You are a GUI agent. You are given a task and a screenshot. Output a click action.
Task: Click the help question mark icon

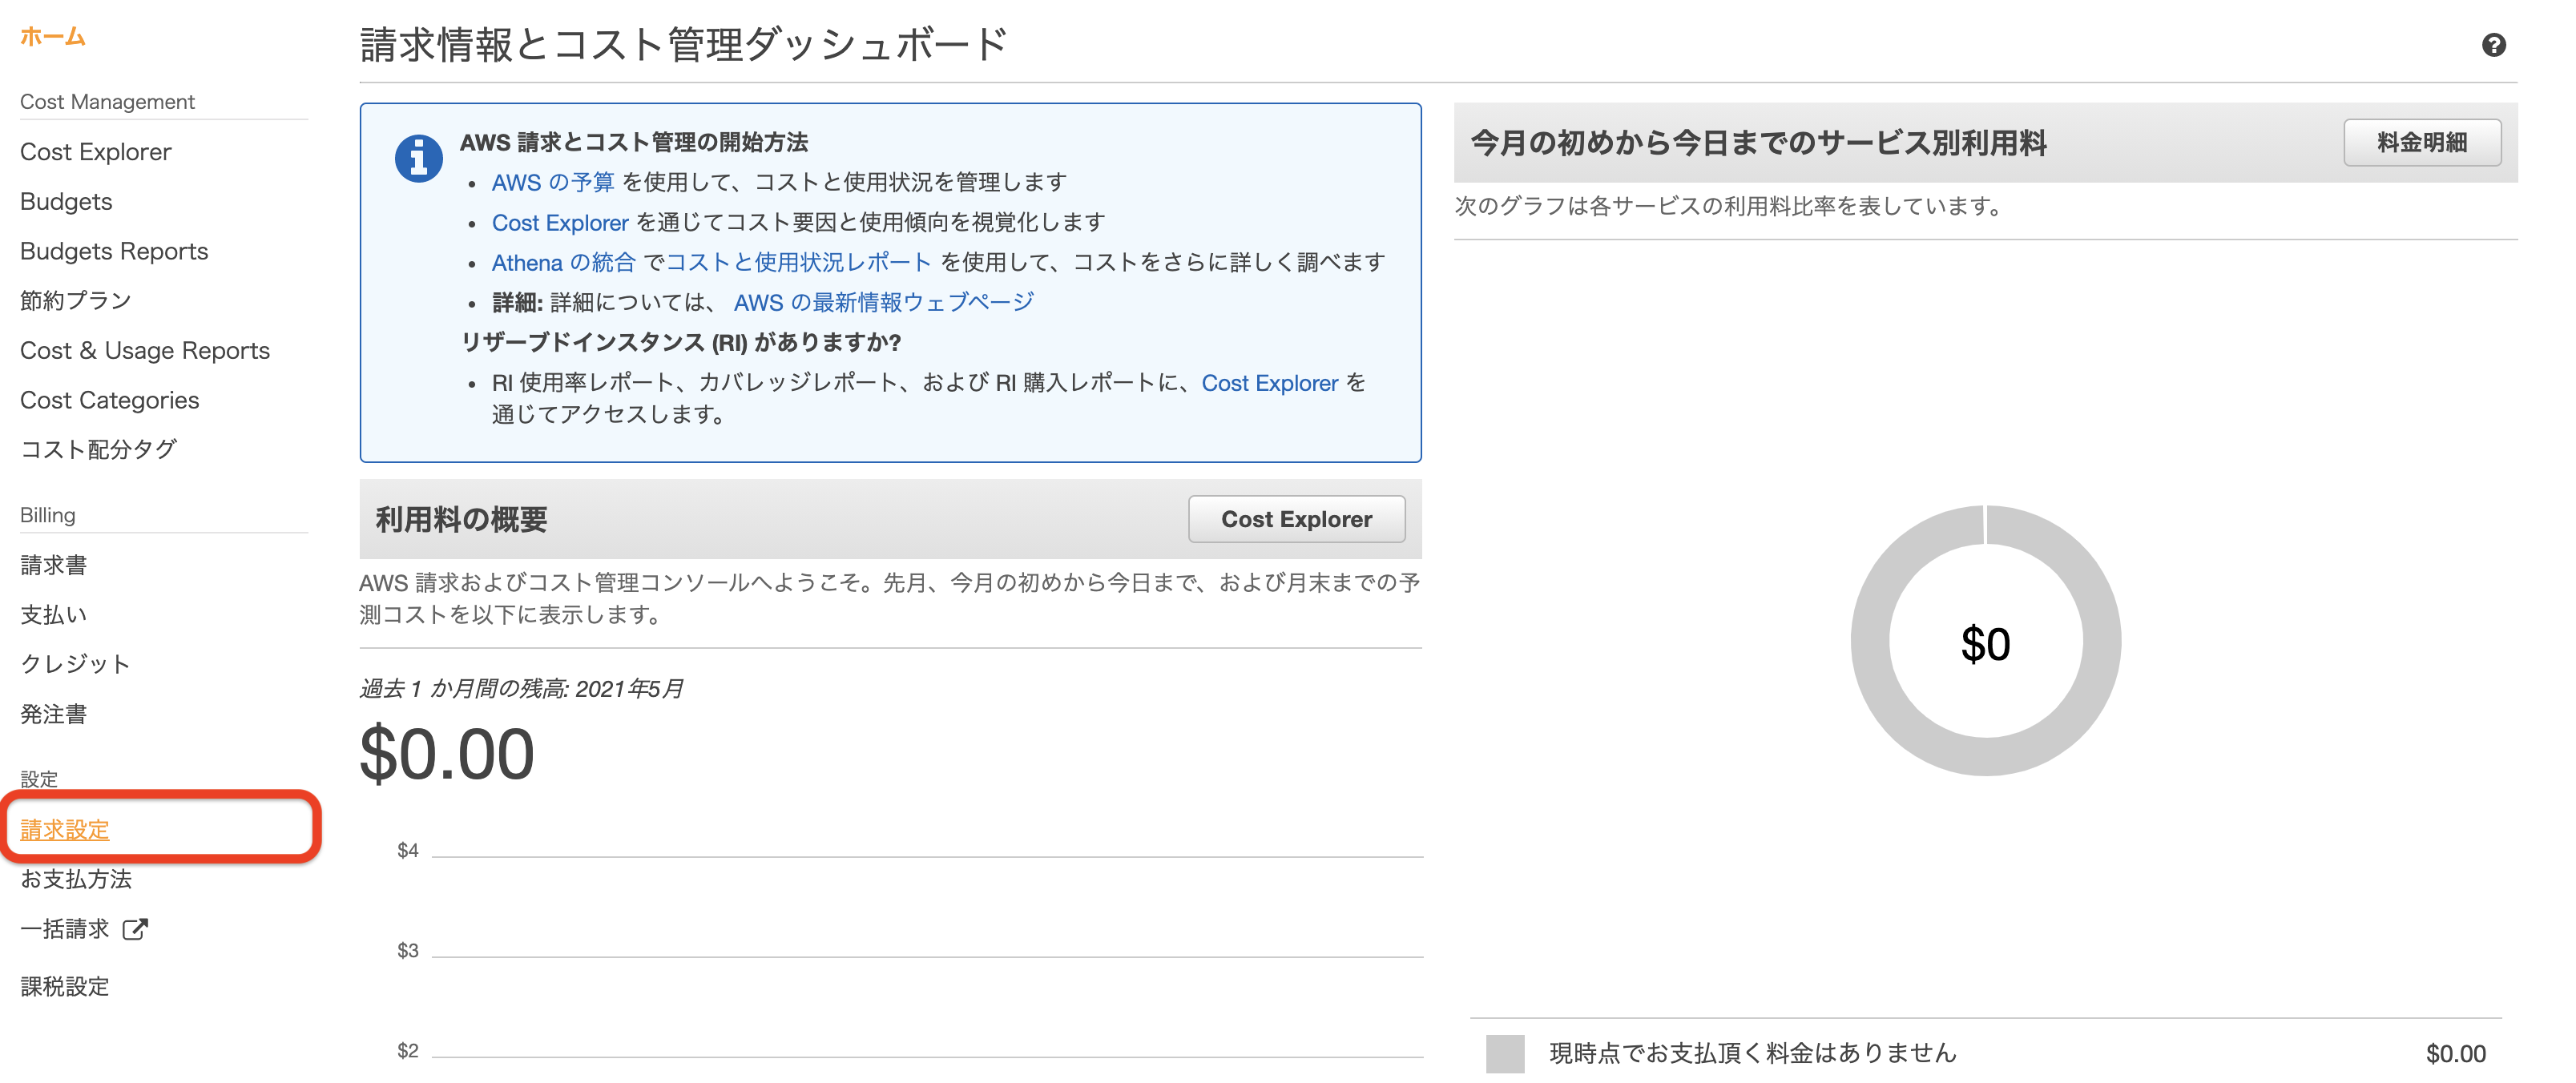(x=2493, y=45)
